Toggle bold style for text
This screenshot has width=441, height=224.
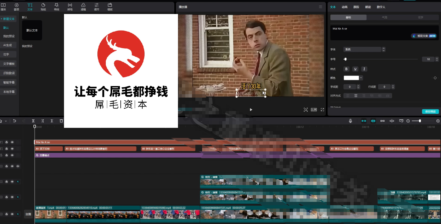pyautogui.click(x=346, y=69)
